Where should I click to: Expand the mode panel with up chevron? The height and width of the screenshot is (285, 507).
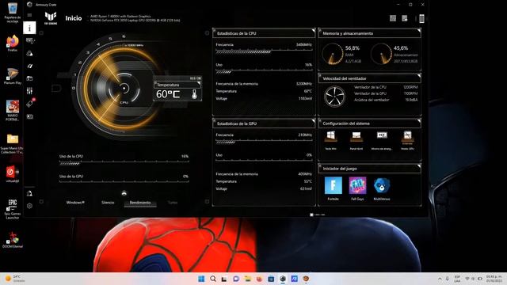coord(124,193)
